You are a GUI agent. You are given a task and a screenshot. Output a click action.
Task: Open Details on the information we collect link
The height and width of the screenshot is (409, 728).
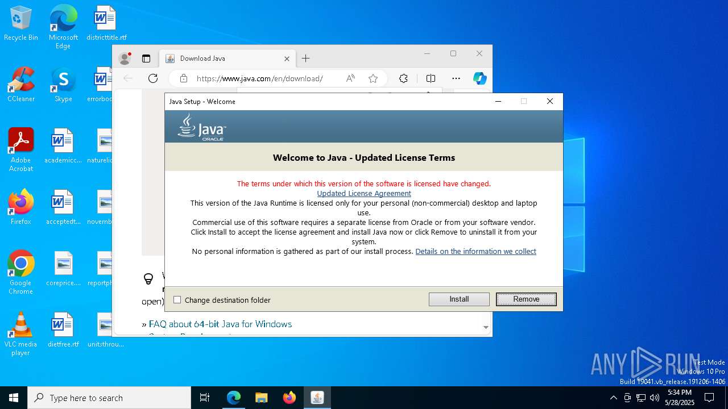[475, 252]
